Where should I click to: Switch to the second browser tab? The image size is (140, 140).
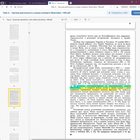[38, 3]
